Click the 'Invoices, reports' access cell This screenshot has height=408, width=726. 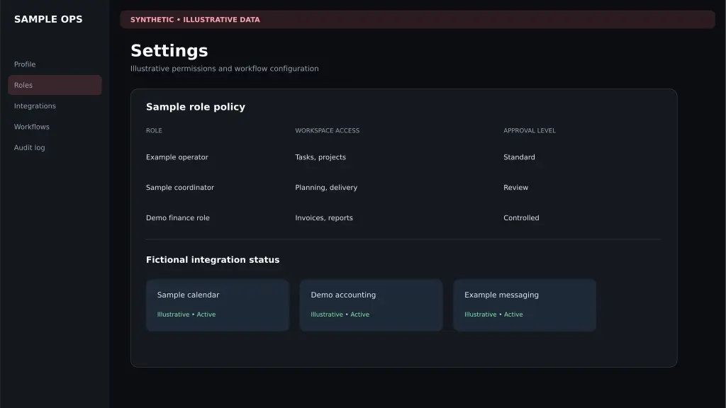(323, 218)
